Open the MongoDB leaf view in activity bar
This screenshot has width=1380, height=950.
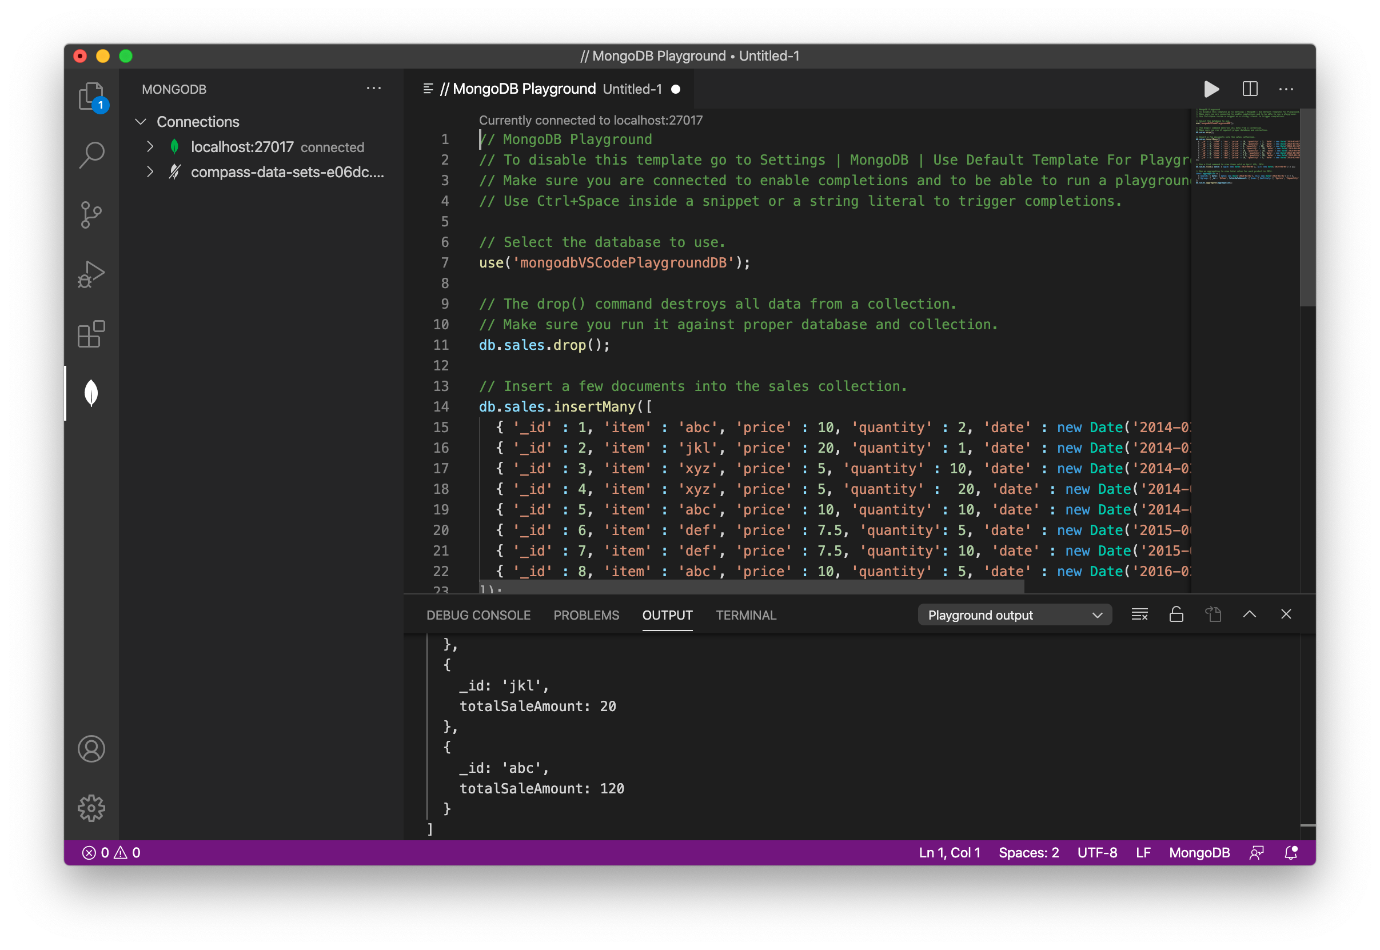click(91, 393)
